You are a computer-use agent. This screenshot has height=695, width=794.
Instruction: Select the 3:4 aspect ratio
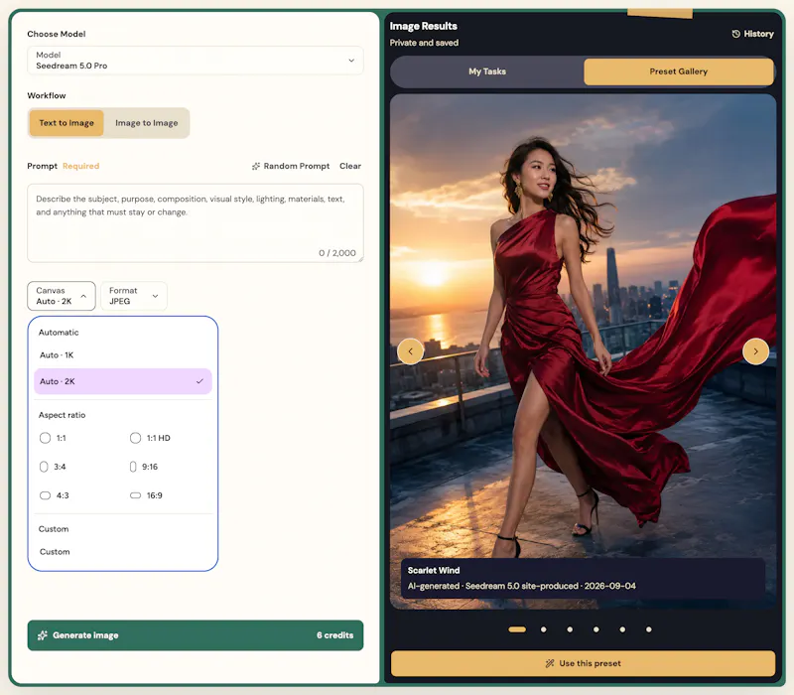point(53,467)
